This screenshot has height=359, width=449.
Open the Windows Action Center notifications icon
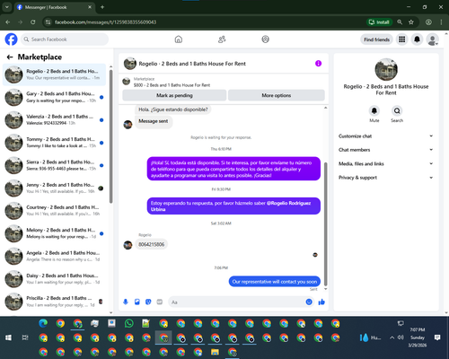(437, 337)
